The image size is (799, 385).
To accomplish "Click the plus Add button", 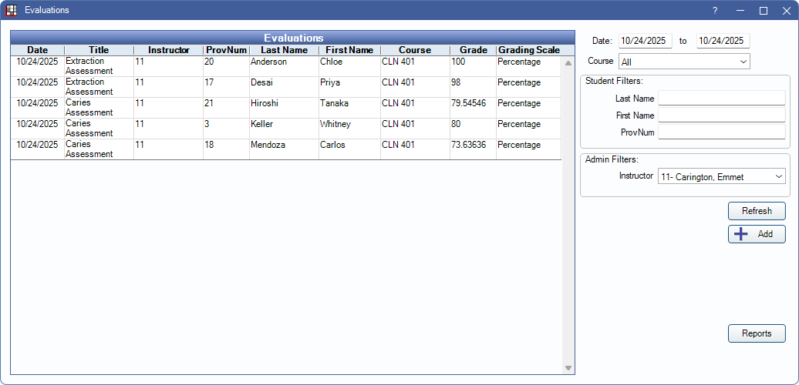I will [757, 234].
